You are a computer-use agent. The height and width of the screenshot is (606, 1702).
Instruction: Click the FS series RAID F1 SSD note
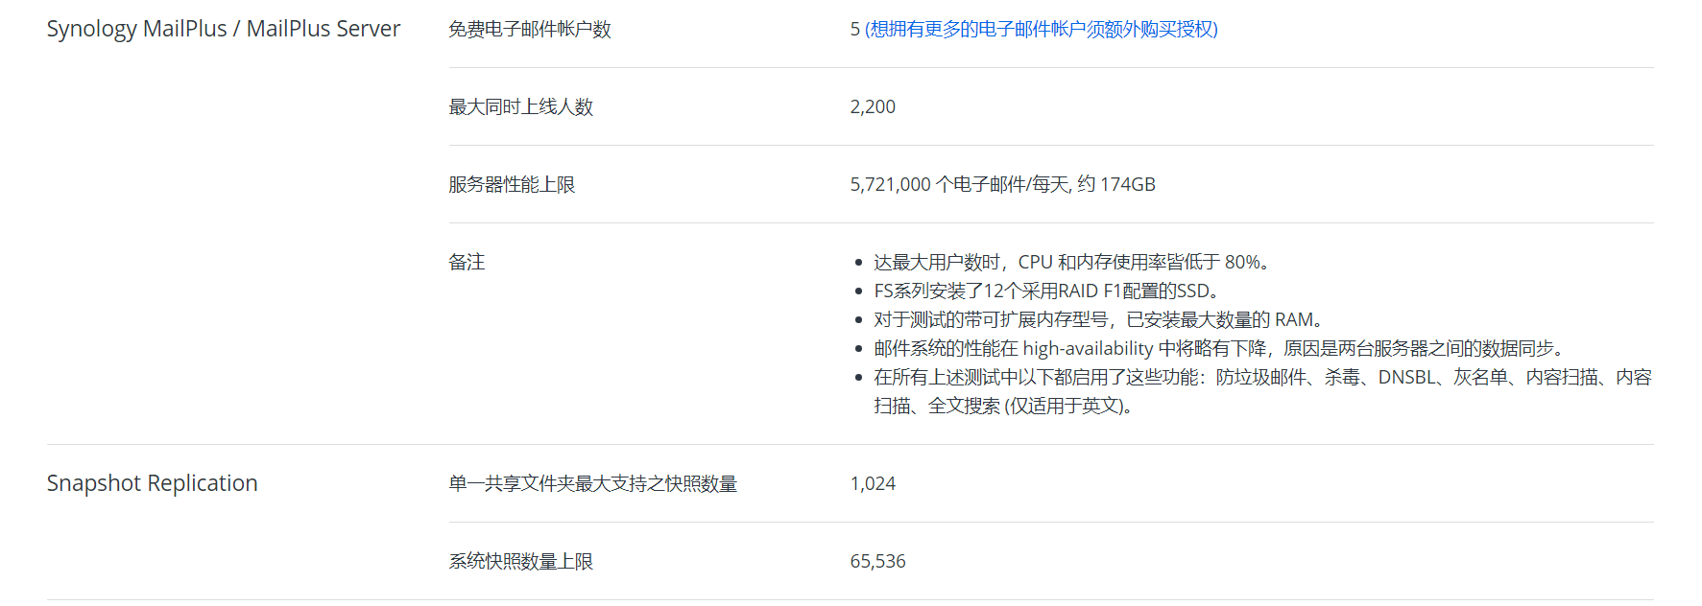[1045, 291]
